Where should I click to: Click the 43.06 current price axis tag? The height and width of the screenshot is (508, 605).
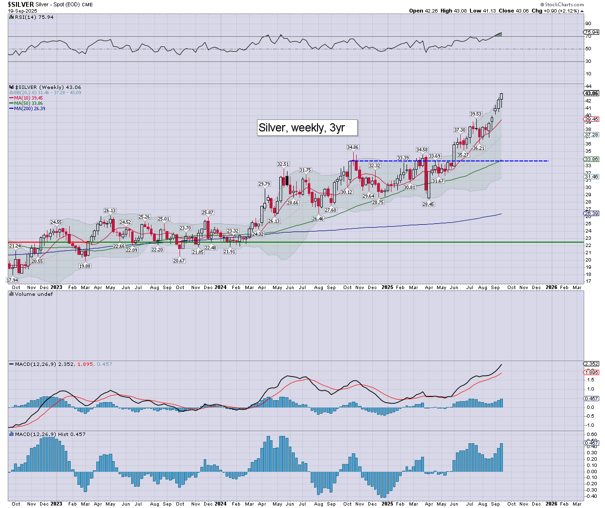(591, 93)
